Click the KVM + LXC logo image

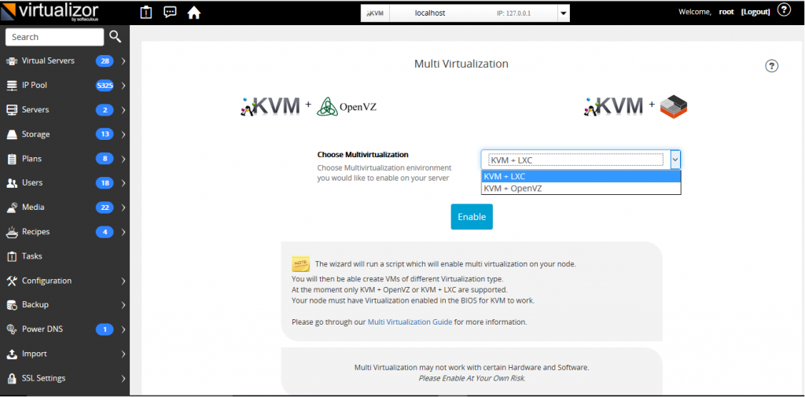635,106
